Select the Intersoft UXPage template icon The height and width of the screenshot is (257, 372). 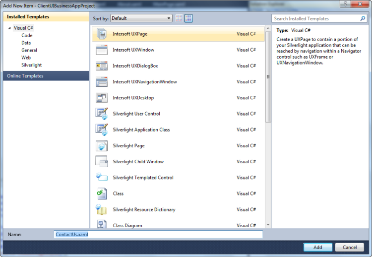102,34
